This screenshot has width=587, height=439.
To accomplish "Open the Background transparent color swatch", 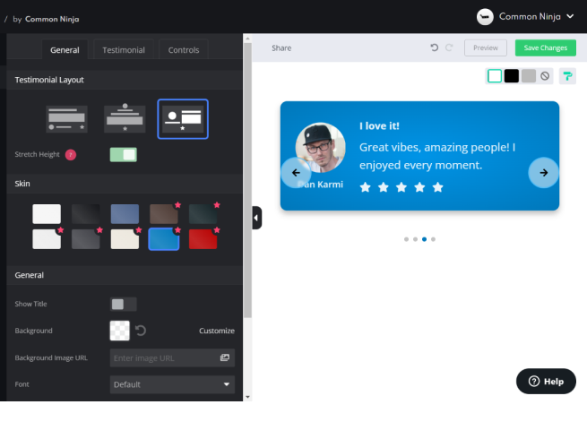I will [x=119, y=331].
